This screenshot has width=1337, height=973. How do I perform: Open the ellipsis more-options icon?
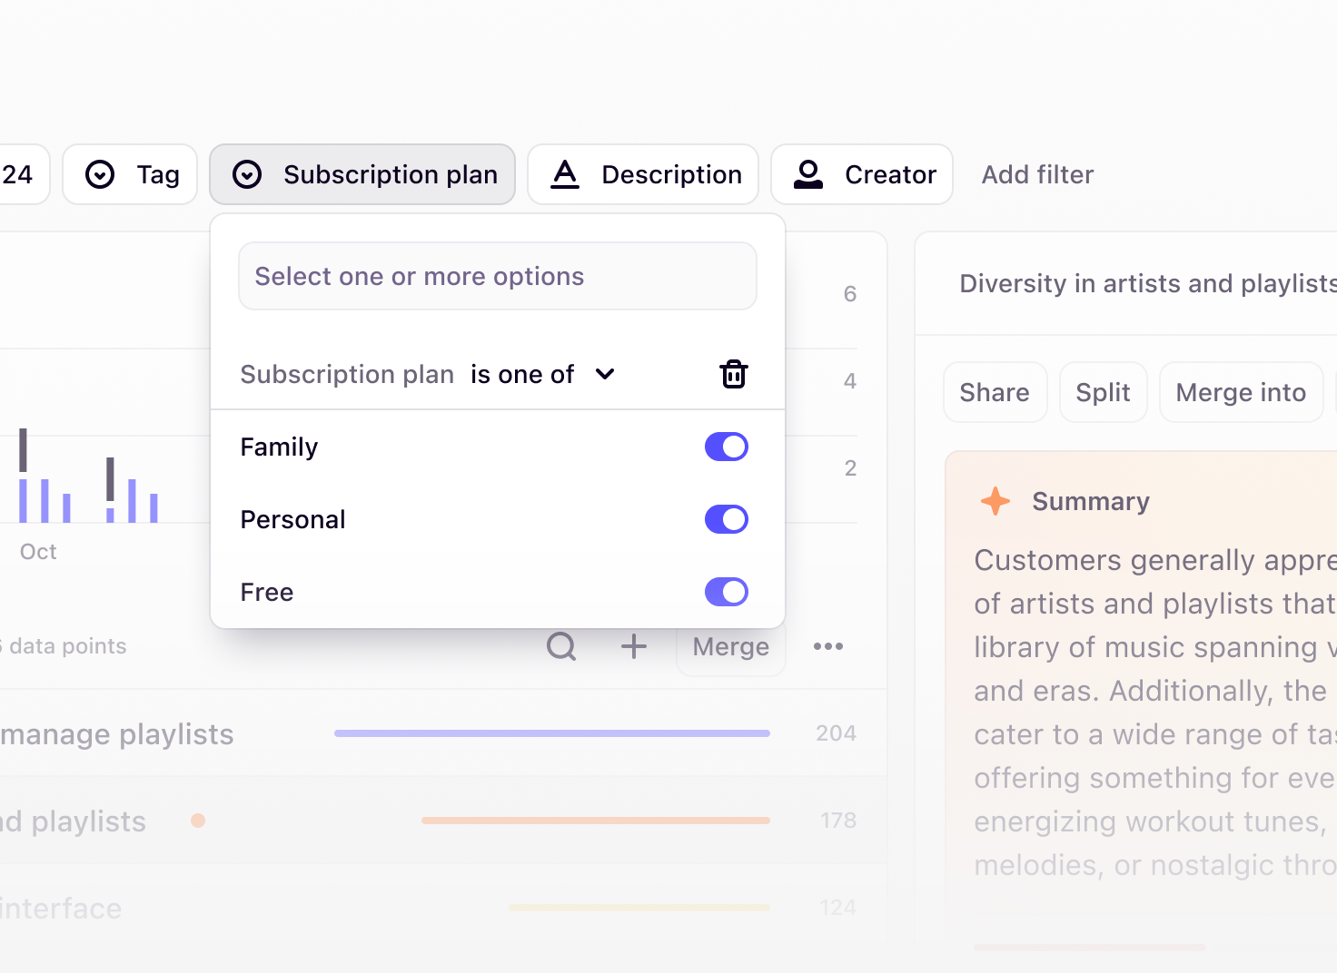[x=827, y=646]
